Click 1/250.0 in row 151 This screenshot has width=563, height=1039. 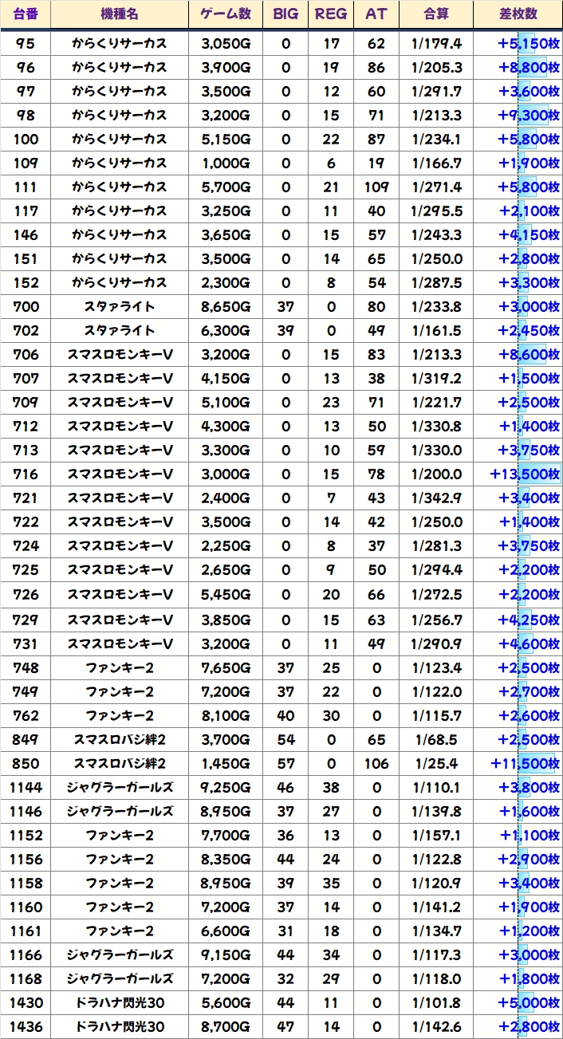pos(436,258)
